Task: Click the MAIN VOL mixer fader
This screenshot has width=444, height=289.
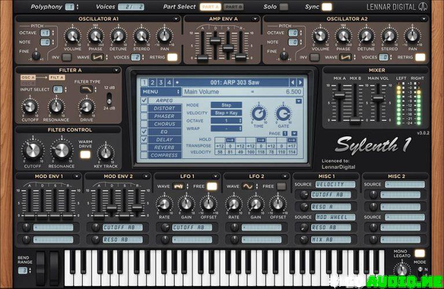Action: coord(378,98)
